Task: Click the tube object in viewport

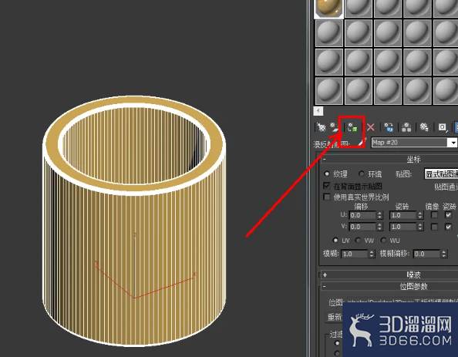Action: 134,221
